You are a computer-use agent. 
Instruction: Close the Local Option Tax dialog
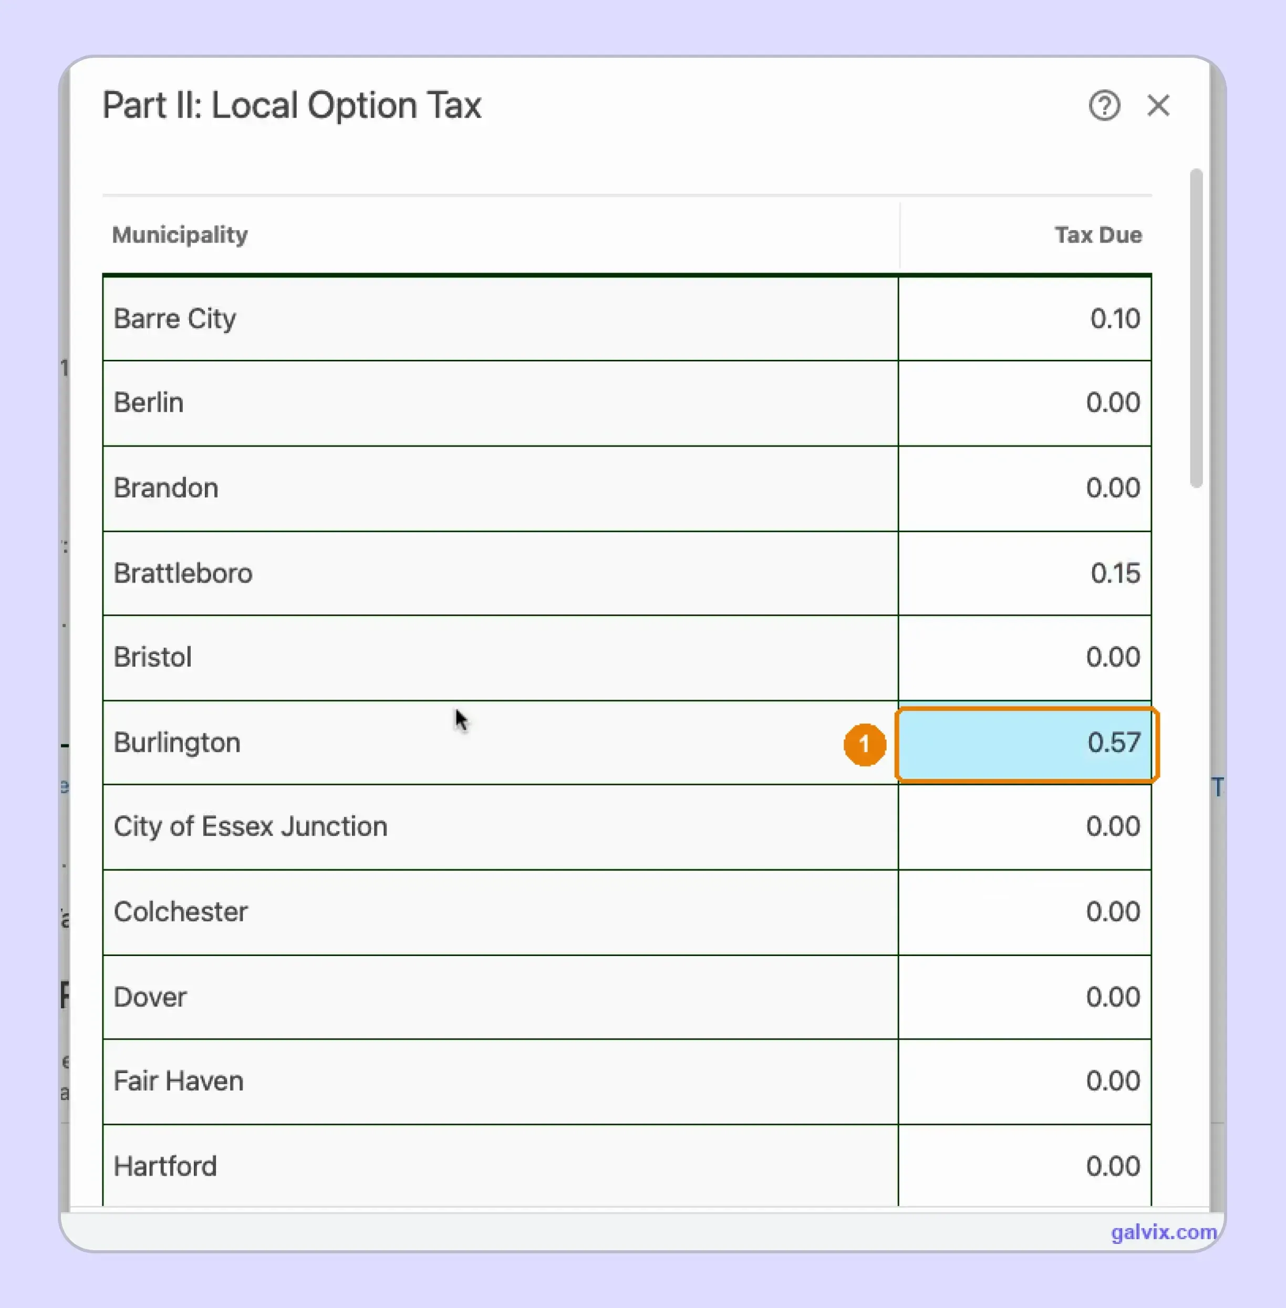pos(1158,106)
